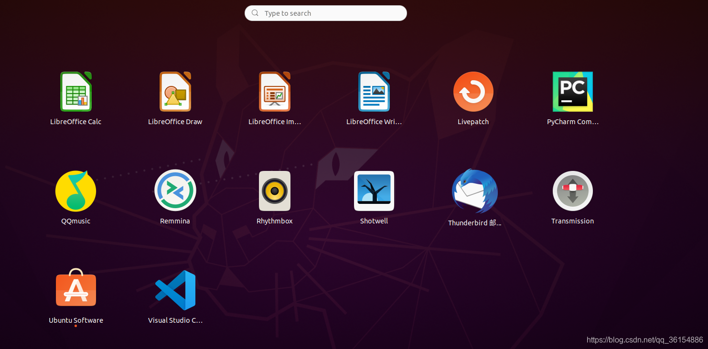Click the magnifier icon in search box
The width and height of the screenshot is (708, 349).
tap(256, 13)
